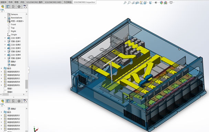Click the upper tree vertical scrollbar thumb
The width and height of the screenshot is (209, 132).
coord(26,84)
